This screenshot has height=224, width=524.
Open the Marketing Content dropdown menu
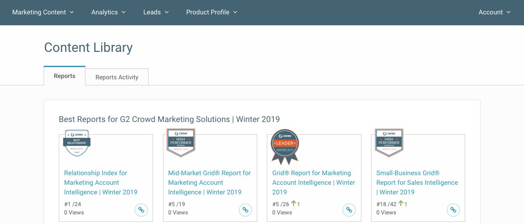pyautogui.click(x=43, y=12)
